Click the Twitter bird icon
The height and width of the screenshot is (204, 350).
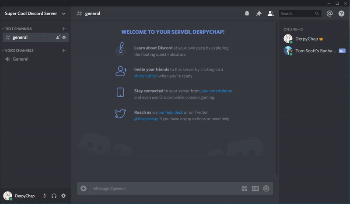120,114
